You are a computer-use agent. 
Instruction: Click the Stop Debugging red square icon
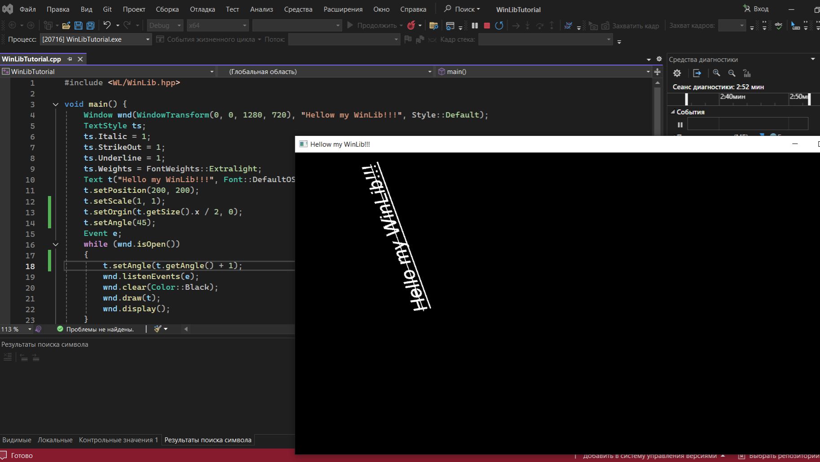pos(487,26)
